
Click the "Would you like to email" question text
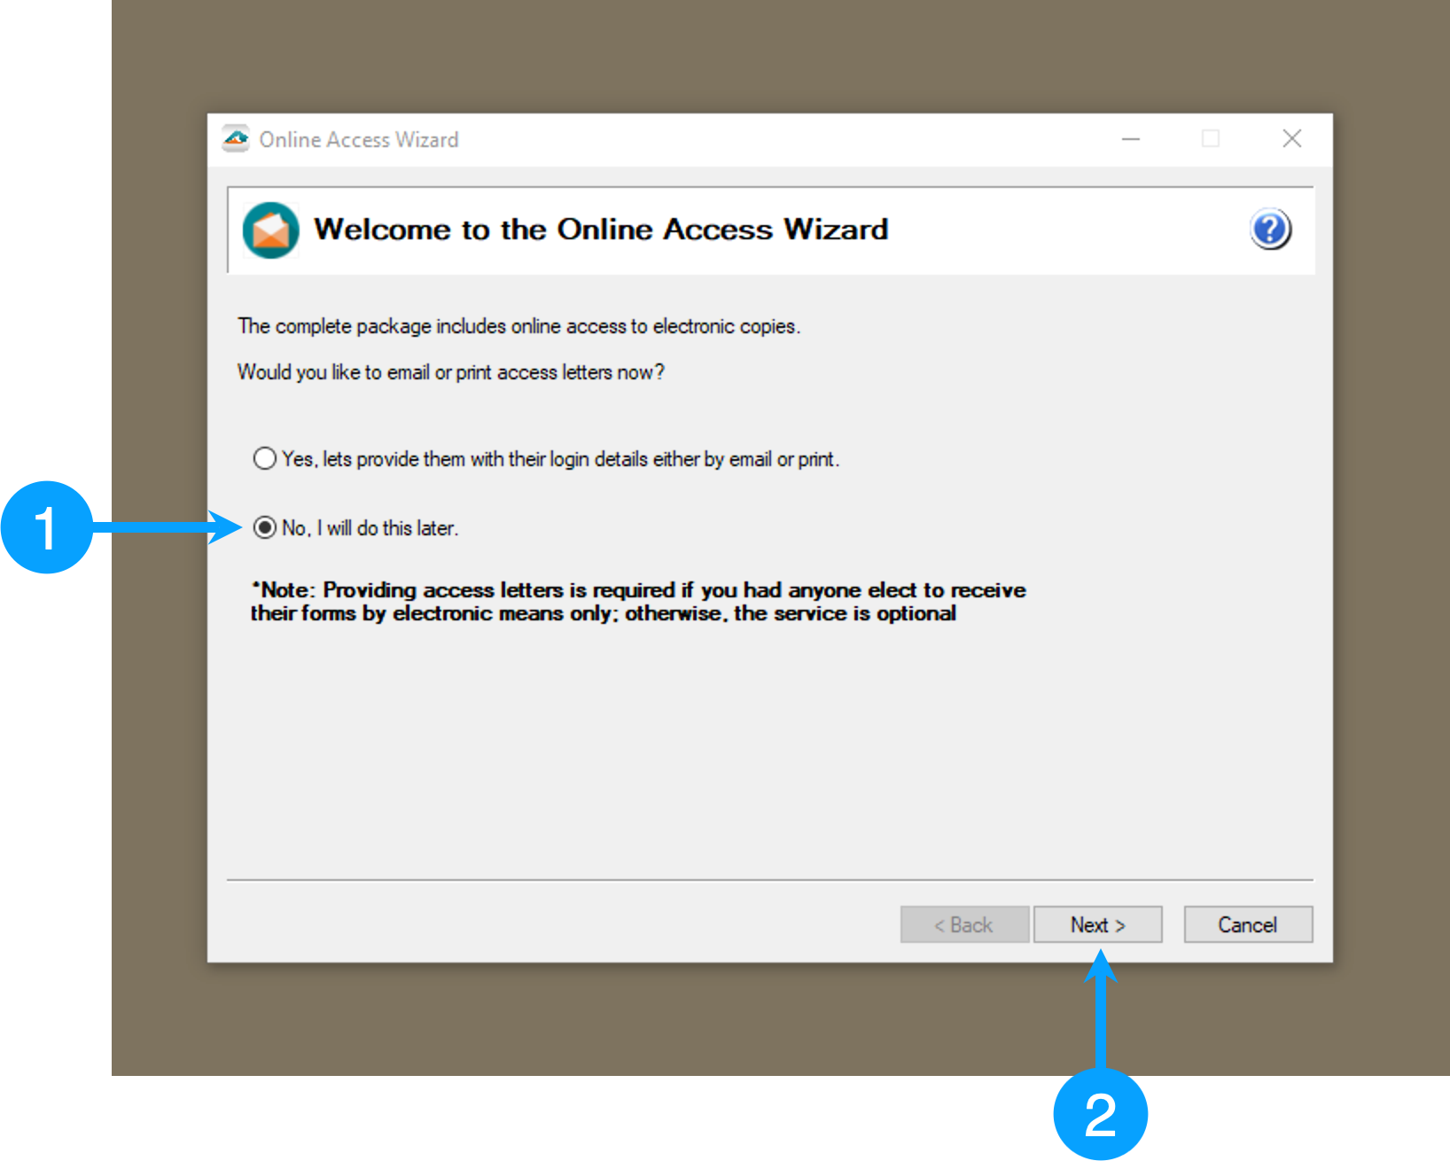[x=450, y=372]
